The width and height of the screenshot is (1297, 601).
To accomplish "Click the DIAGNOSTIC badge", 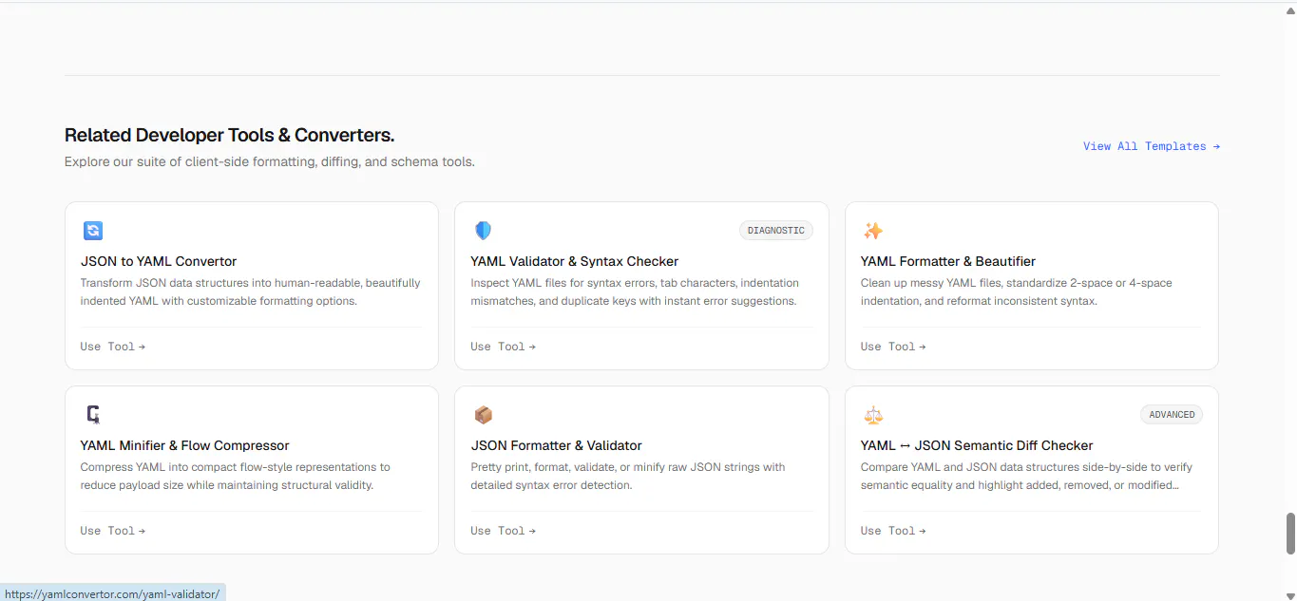I will (x=776, y=231).
